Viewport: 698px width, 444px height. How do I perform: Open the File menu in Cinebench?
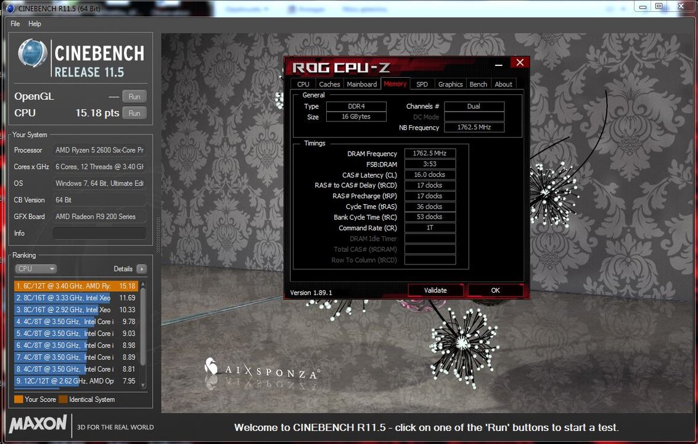[15, 23]
